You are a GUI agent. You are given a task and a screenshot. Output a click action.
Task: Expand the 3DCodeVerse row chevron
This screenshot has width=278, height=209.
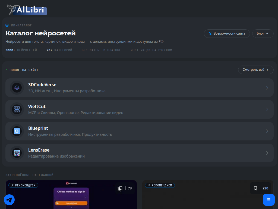click(267, 88)
